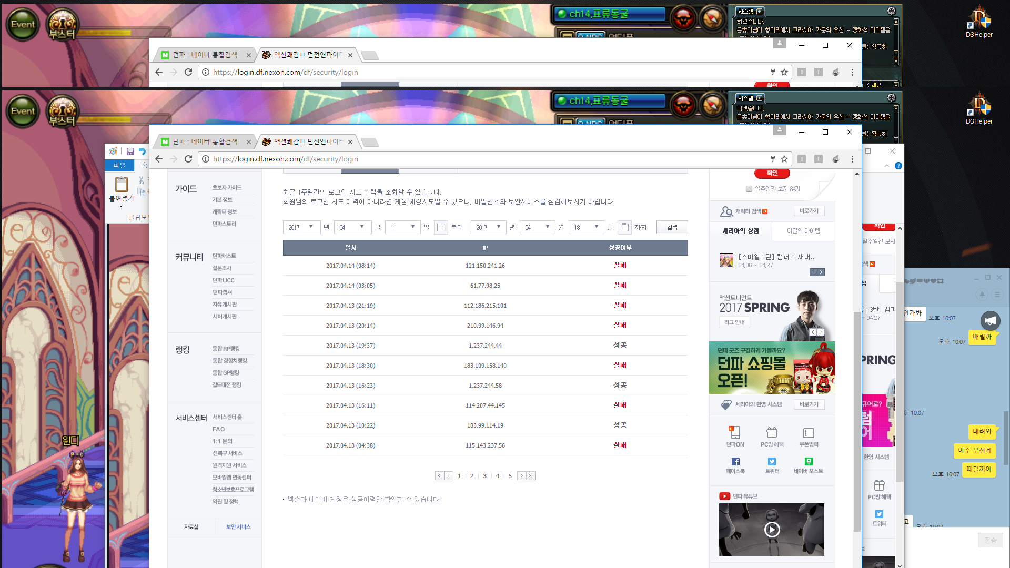1010x568 pixels.
Task: Click the 리그 안내 button on banner
Action: click(x=734, y=322)
